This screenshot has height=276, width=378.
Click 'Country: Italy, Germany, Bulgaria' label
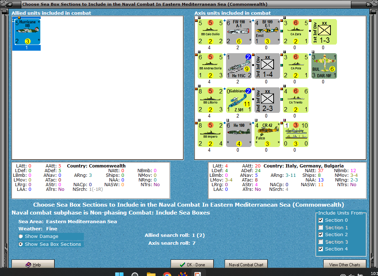pyautogui.click(x=303, y=166)
